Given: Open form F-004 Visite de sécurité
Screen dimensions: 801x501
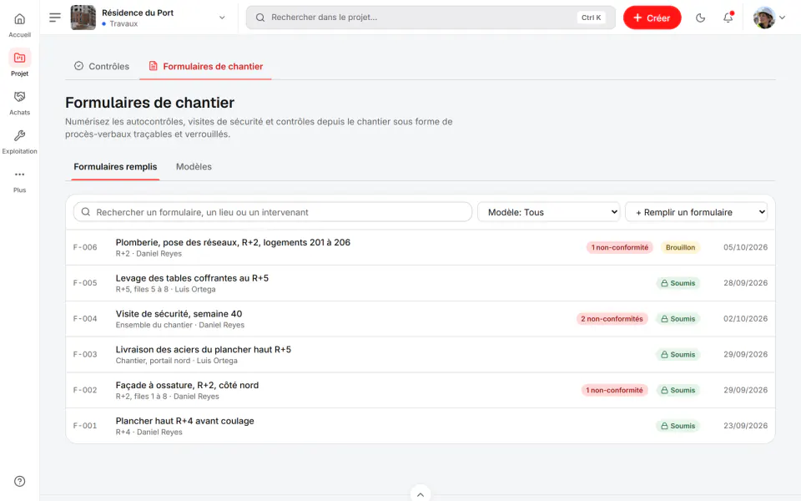Looking at the screenshot, I should 420,318.
